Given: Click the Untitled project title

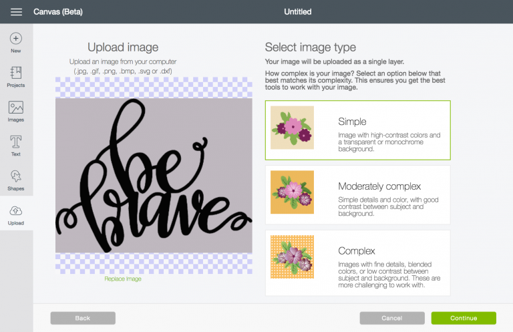Looking at the screenshot, I should 298,12.
